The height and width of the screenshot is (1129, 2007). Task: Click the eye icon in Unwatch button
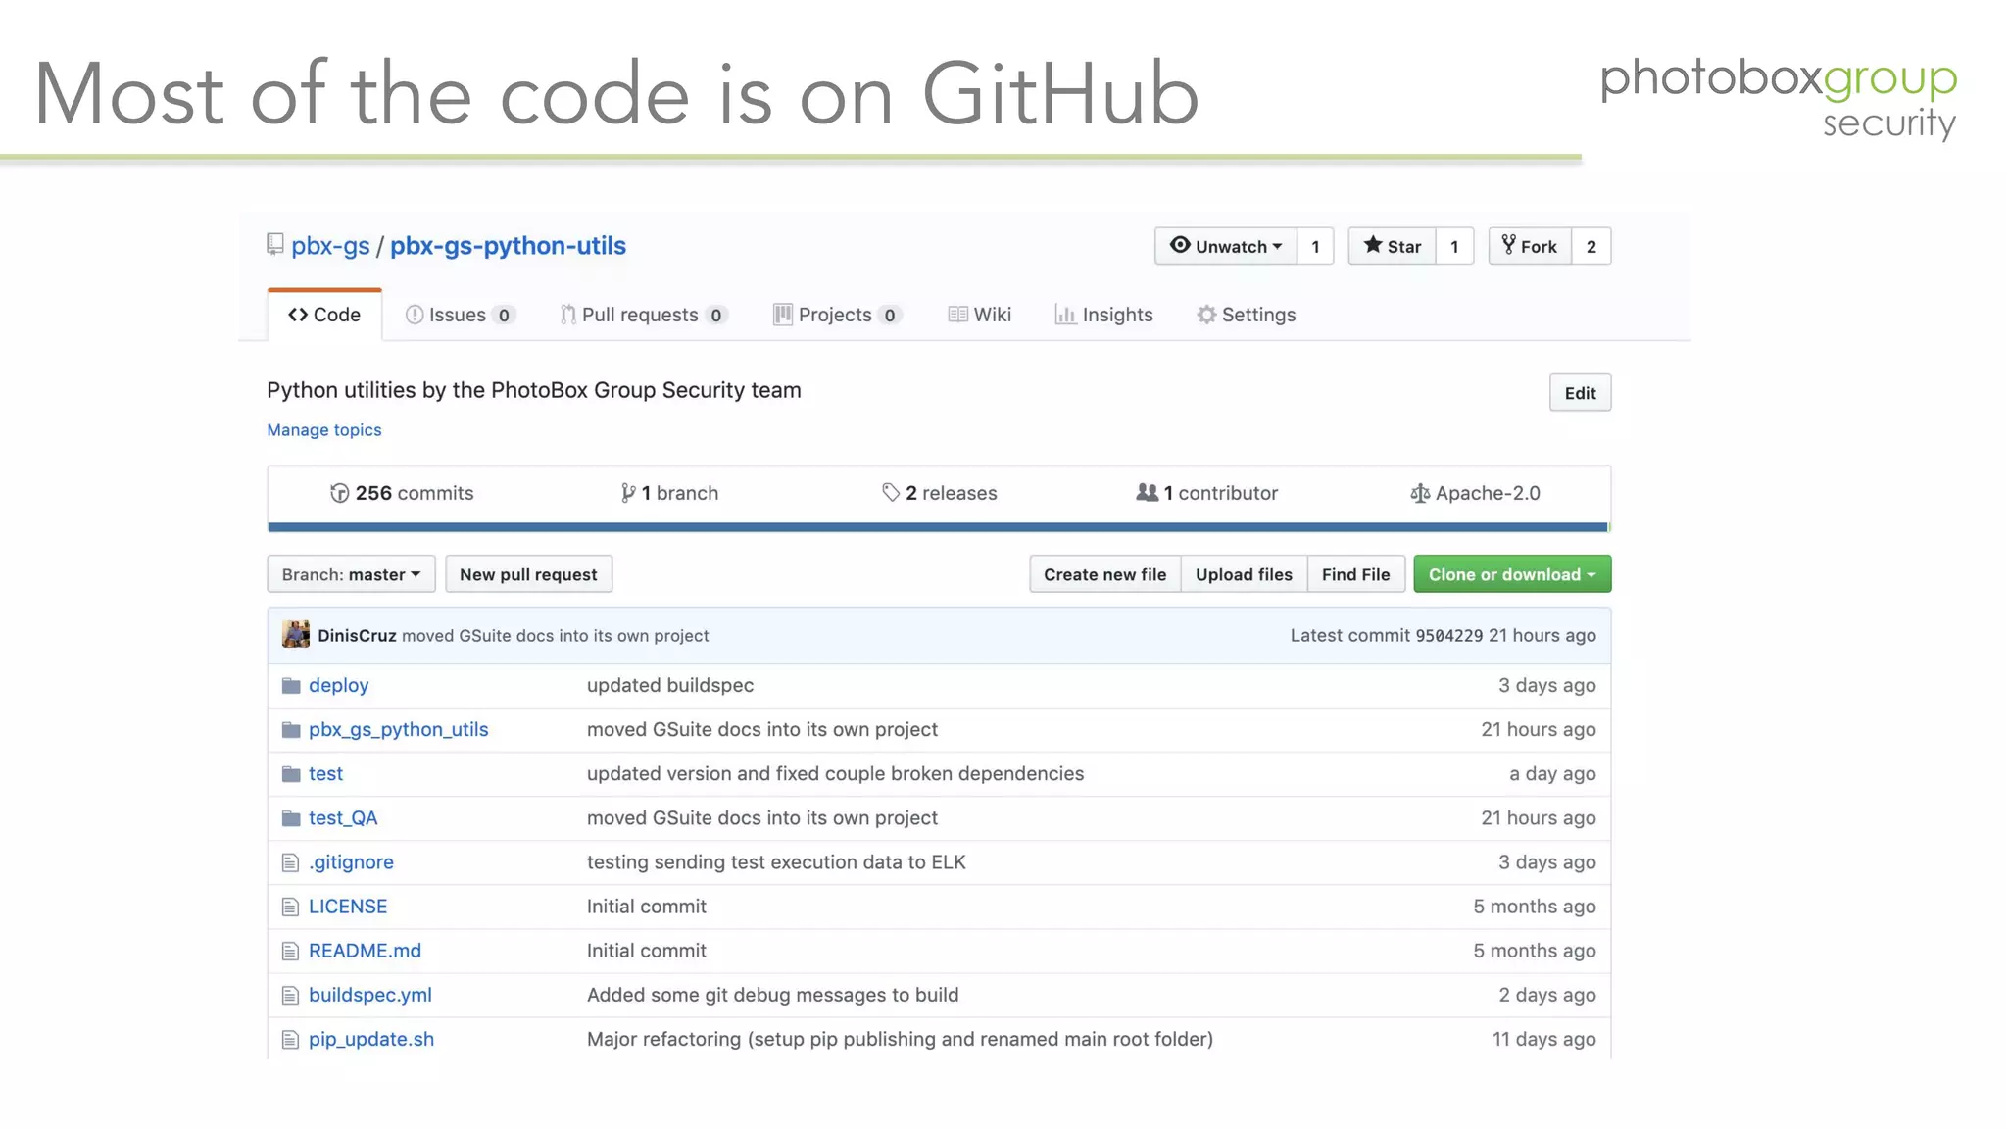(1180, 245)
